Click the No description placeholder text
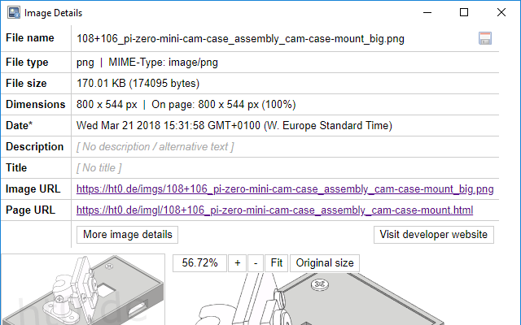The height and width of the screenshot is (325, 521). tap(155, 147)
